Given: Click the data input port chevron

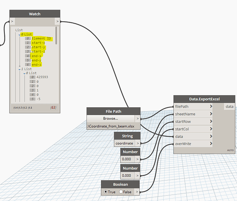Looking at the screenshot, I should [x=211, y=136].
